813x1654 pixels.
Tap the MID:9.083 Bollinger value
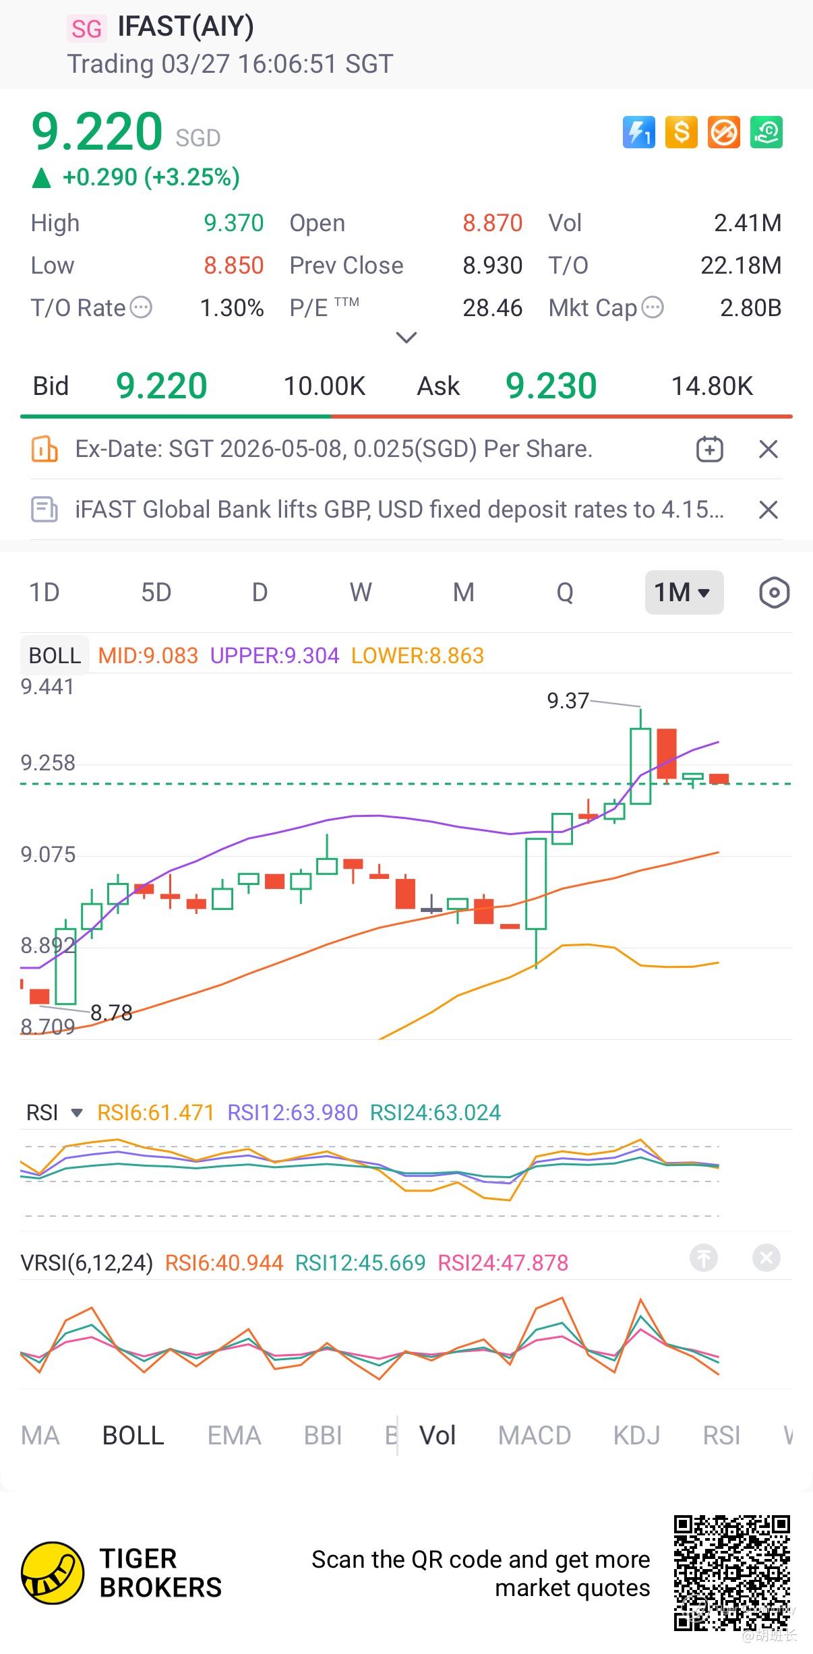click(x=148, y=656)
